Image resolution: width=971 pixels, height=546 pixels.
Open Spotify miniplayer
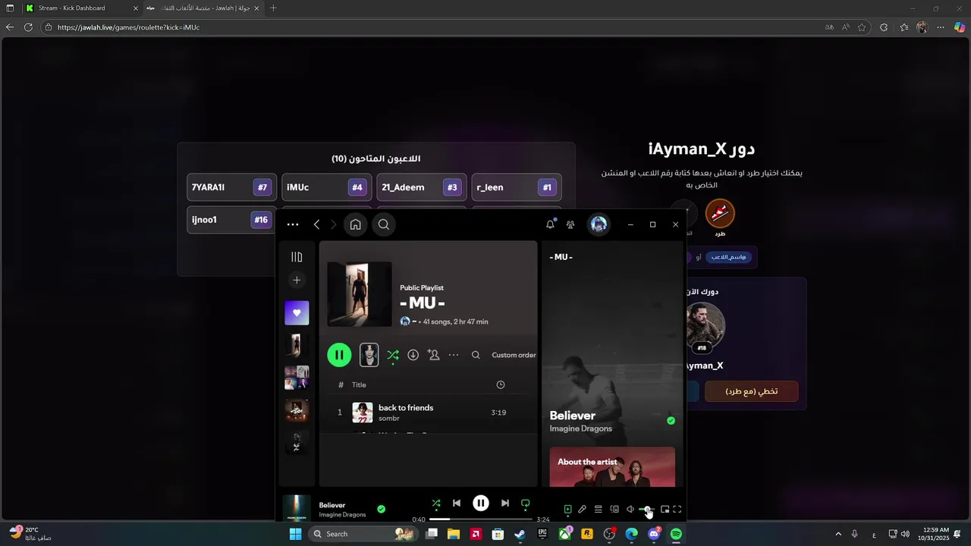pyautogui.click(x=665, y=510)
